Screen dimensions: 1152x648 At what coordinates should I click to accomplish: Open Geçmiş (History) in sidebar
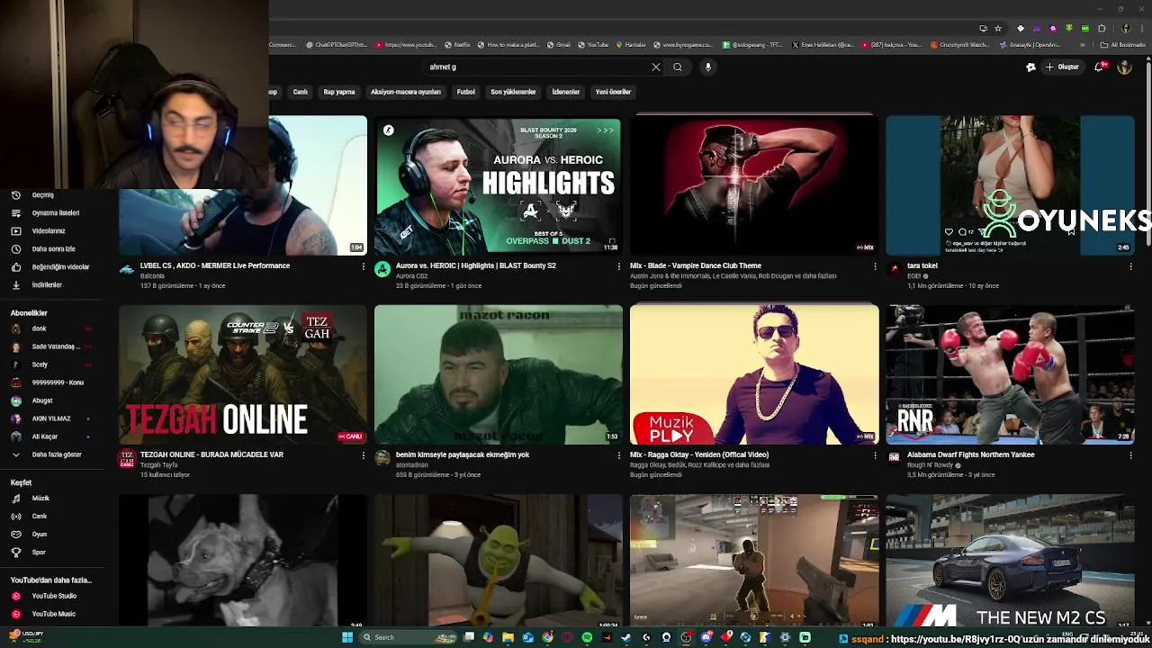[43, 195]
